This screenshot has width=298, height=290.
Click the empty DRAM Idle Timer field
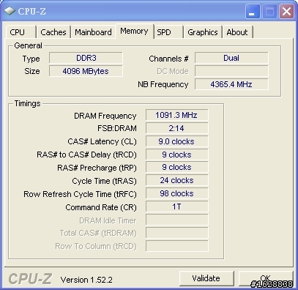click(x=177, y=220)
